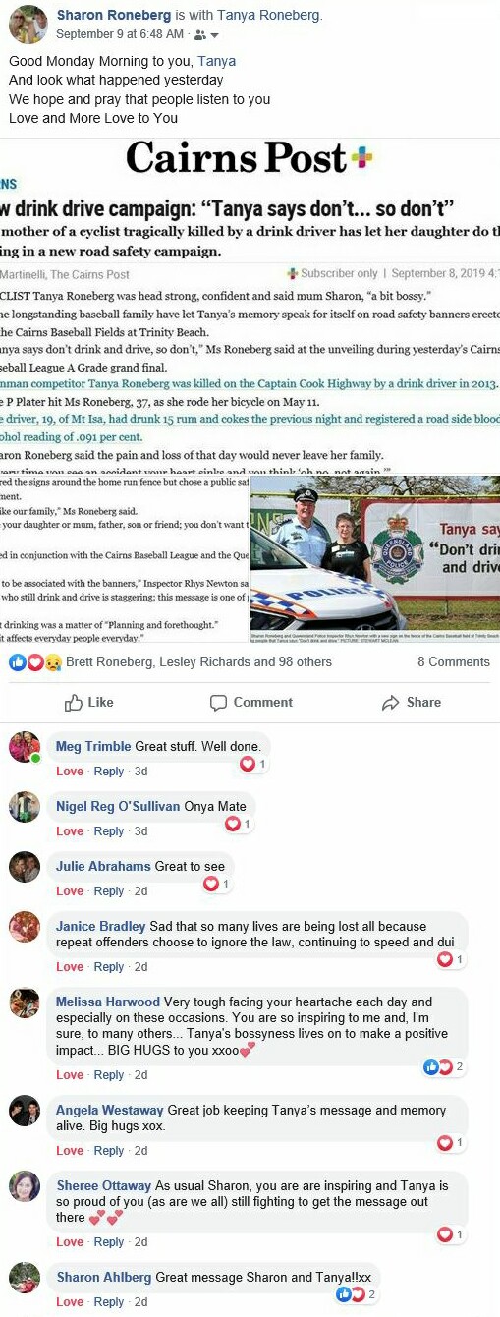Toggle Love on Janice Bradley's comment
500x1317 pixels.
pyautogui.click(x=70, y=967)
